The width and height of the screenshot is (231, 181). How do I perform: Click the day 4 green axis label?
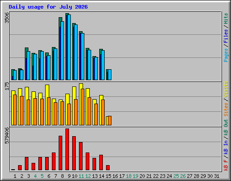35,176
